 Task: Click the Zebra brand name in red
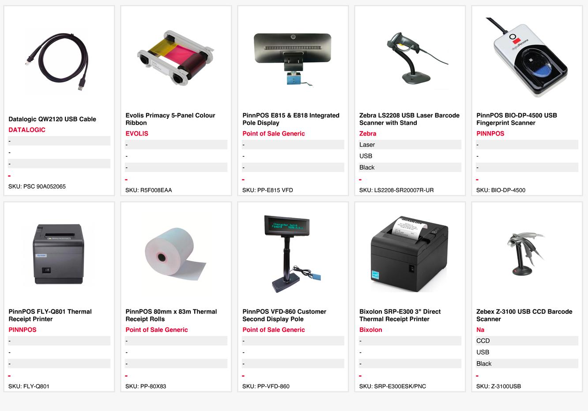368,133
